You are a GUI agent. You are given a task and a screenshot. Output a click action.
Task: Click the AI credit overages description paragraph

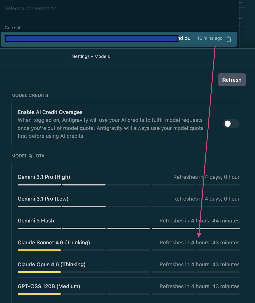(111, 128)
